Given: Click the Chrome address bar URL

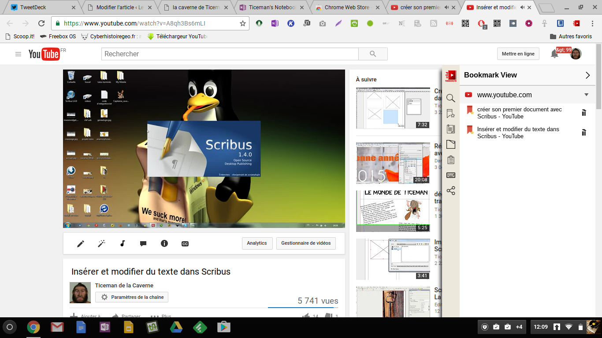Looking at the screenshot, I should (135, 23).
